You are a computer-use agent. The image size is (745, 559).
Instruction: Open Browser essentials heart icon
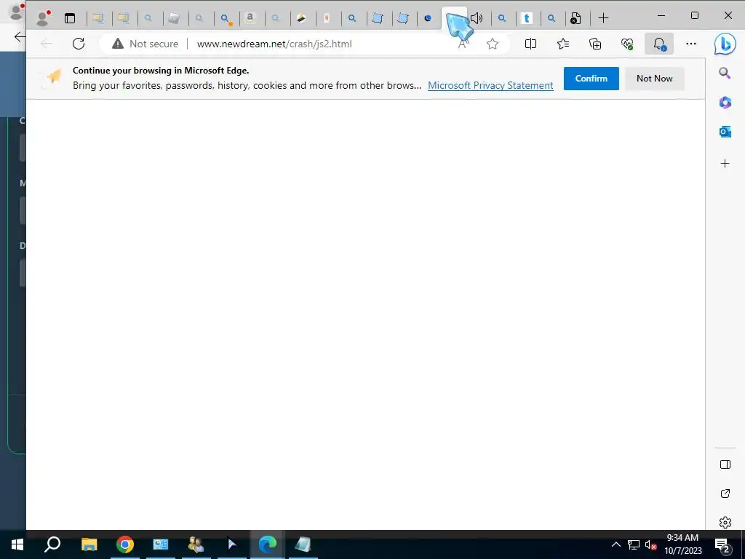[x=626, y=44]
